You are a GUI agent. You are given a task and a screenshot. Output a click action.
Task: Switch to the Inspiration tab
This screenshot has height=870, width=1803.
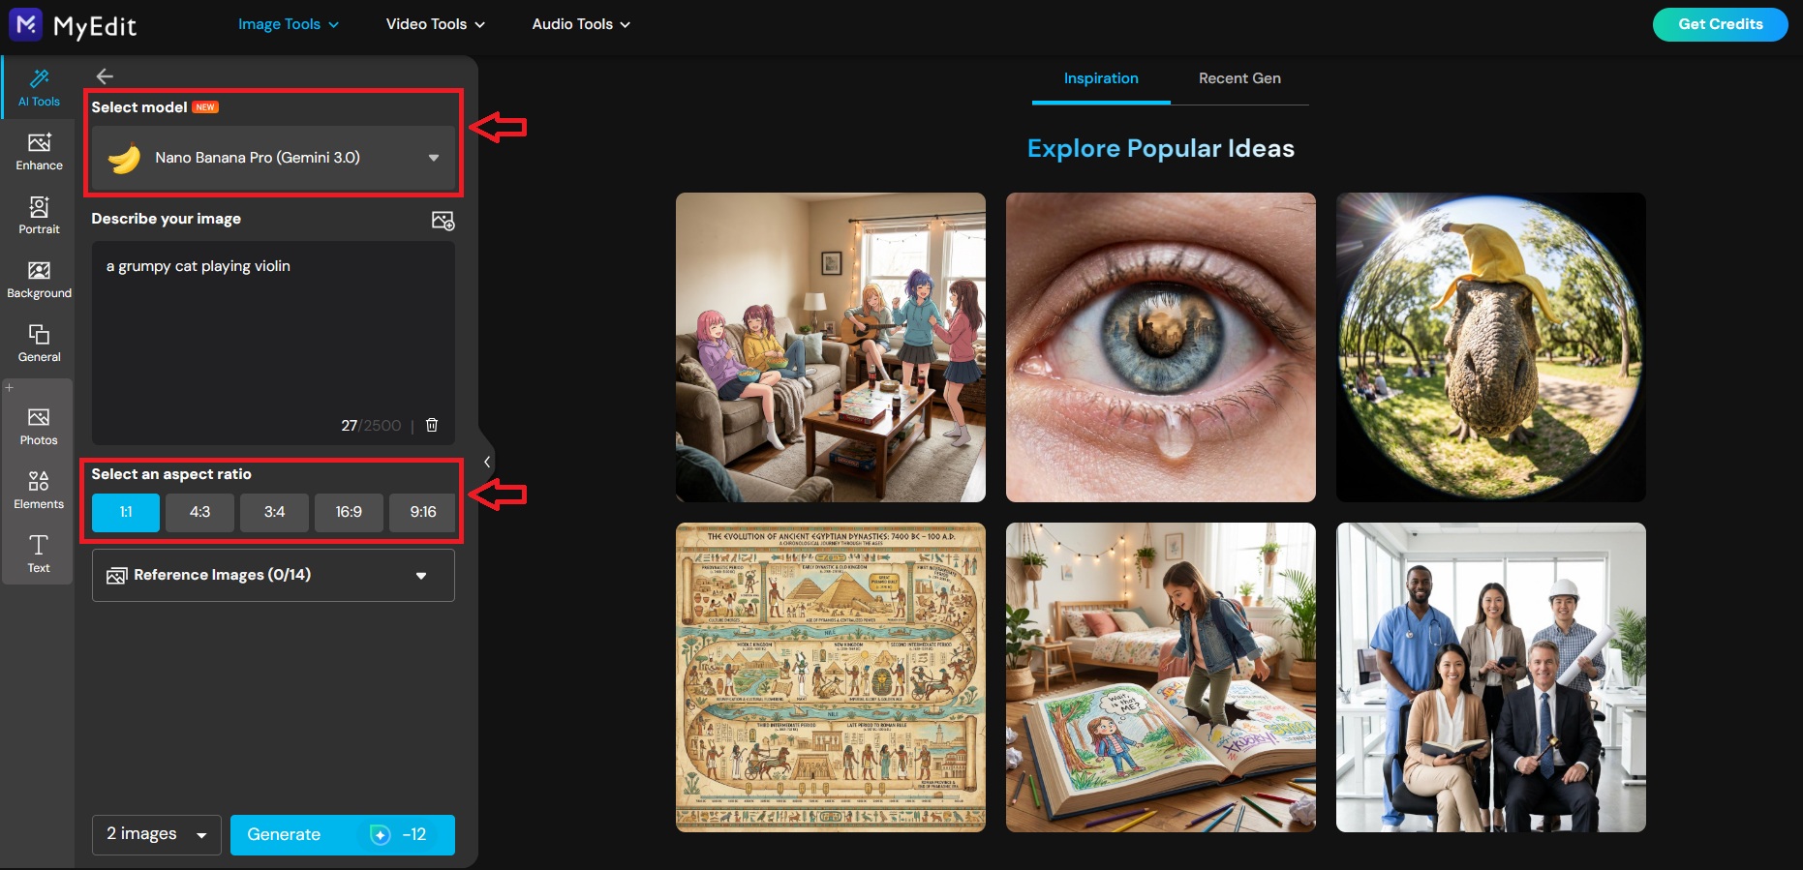click(1101, 78)
